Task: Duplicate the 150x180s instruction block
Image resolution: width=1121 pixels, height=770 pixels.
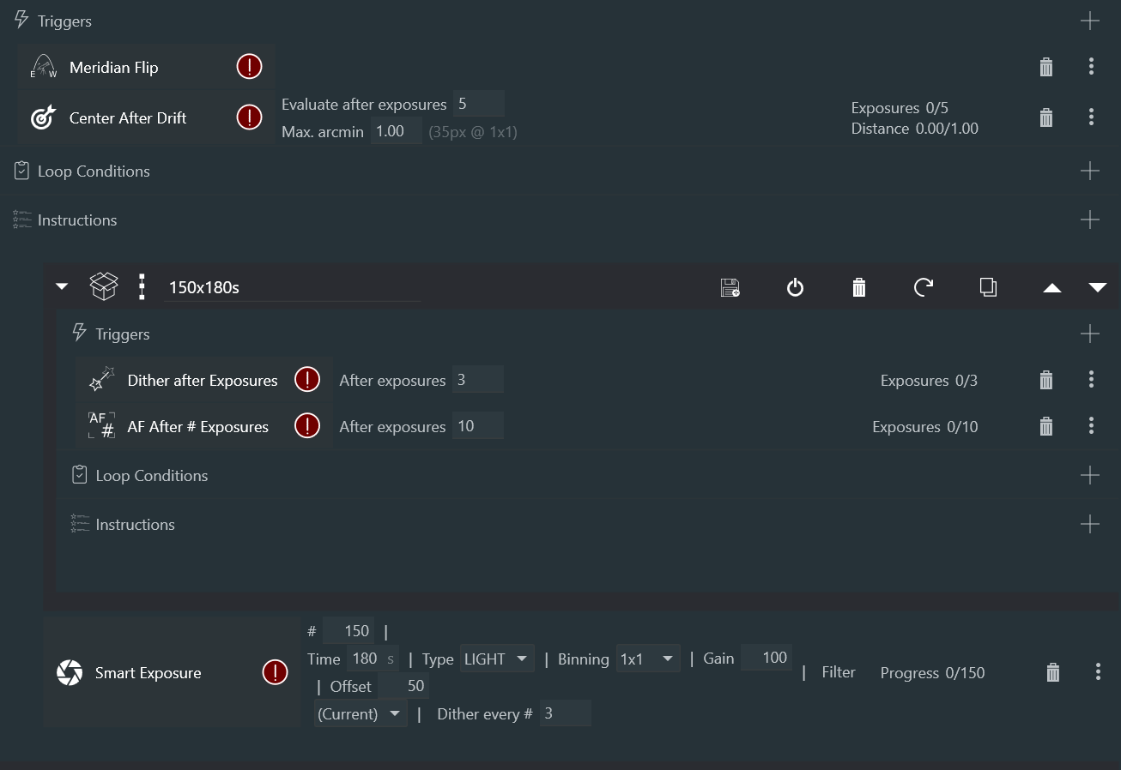Action: (988, 287)
